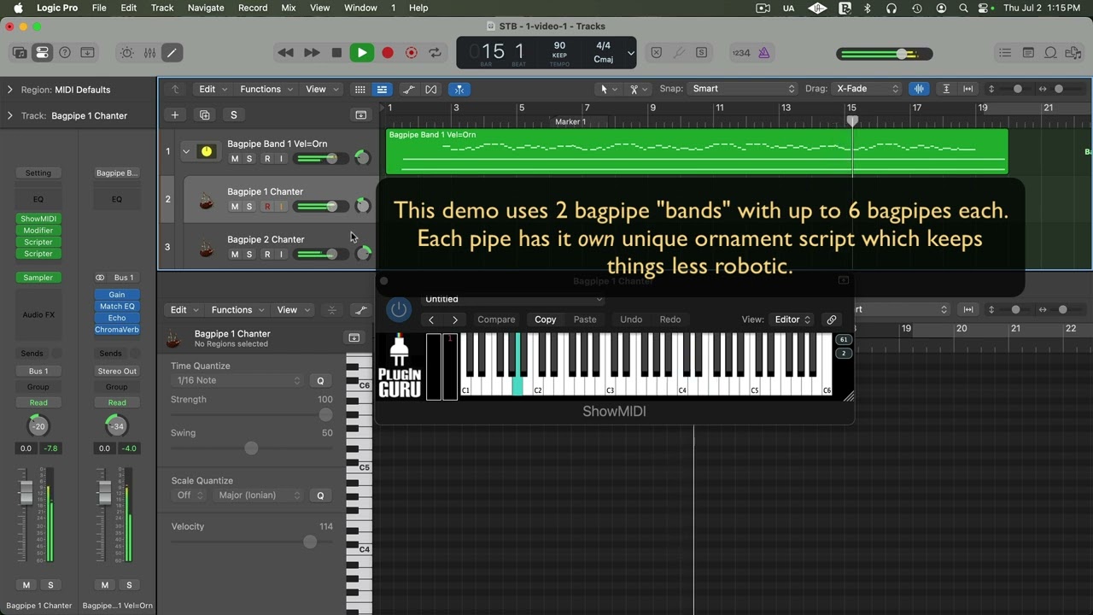Open the Mix menu
Screen dimensions: 1093x615
click(x=289, y=8)
